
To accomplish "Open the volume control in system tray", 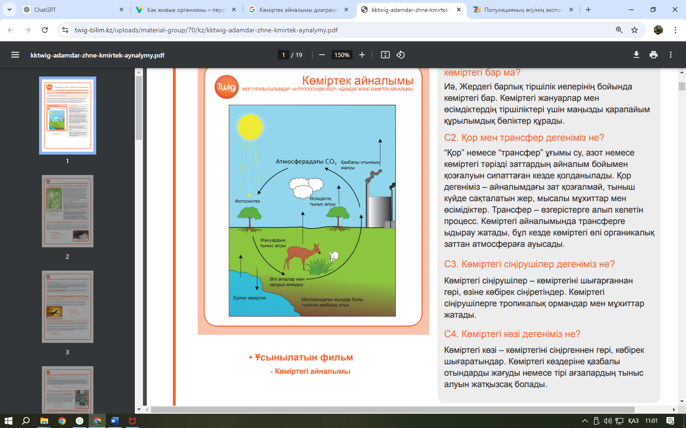I will (607, 421).
